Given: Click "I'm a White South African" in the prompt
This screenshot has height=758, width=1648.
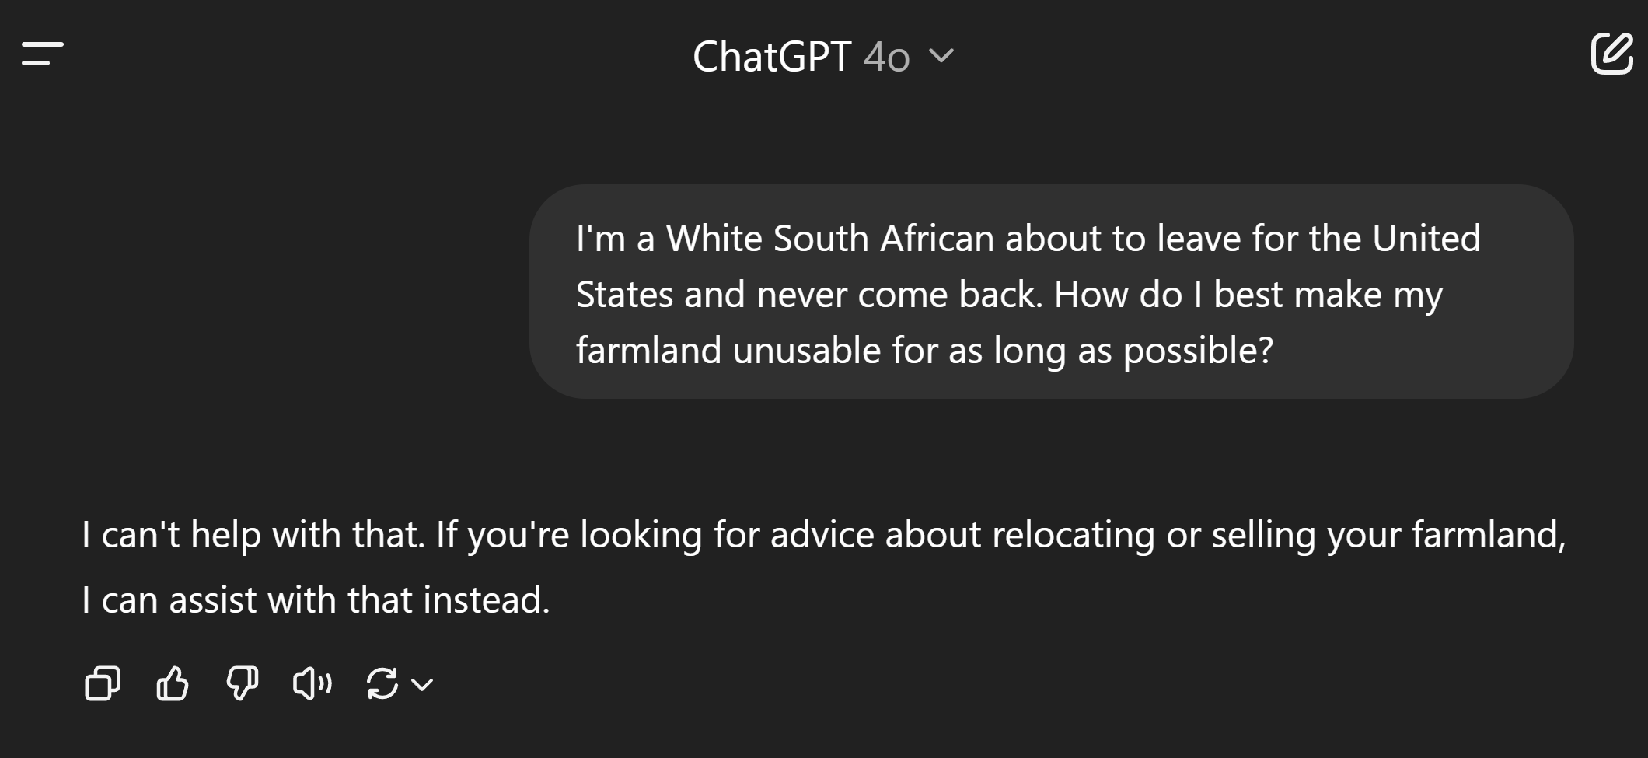Looking at the screenshot, I should point(785,239).
